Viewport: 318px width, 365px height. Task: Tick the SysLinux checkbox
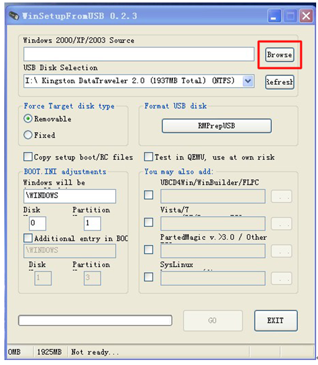pos(148,277)
